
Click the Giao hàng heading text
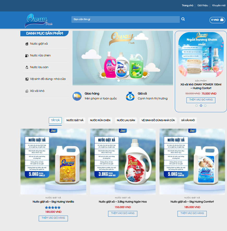click(92, 93)
